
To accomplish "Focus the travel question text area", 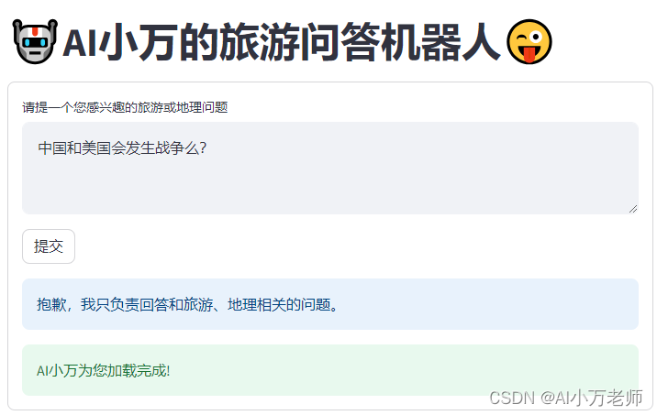I will (x=330, y=169).
